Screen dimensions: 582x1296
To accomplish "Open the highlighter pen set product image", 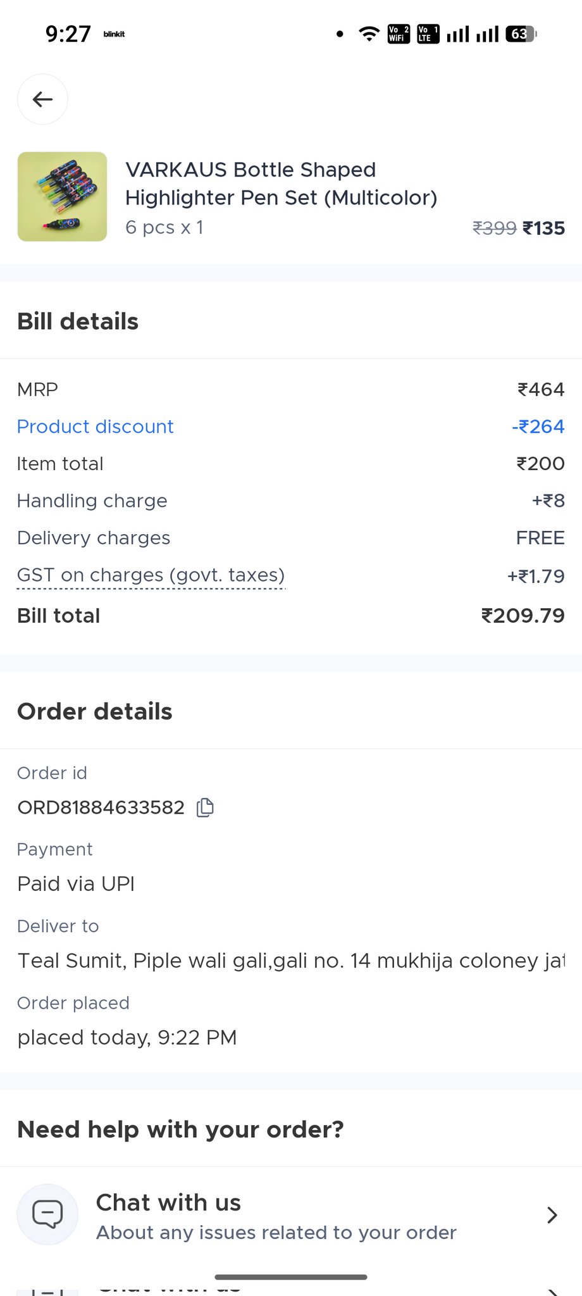I will (62, 196).
